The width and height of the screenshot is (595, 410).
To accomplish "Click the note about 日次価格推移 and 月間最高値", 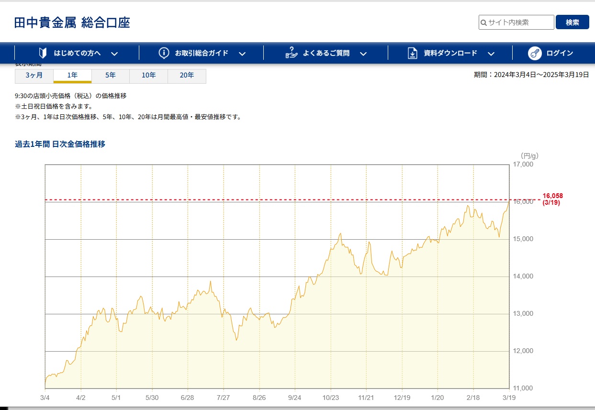I will (x=128, y=117).
